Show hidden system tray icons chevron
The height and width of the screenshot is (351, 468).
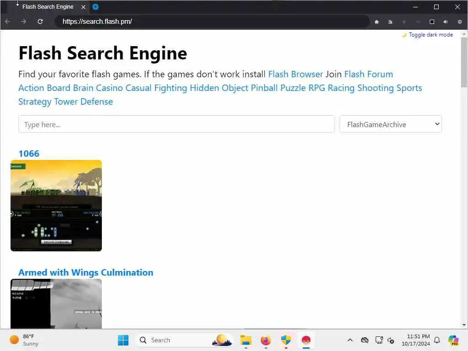[350, 340]
